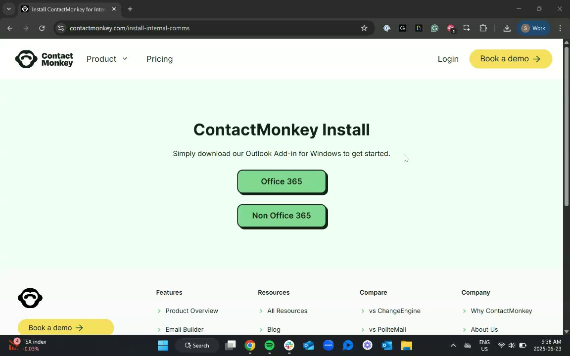Open site information icon in address bar
The width and height of the screenshot is (570, 356).
pos(61,28)
